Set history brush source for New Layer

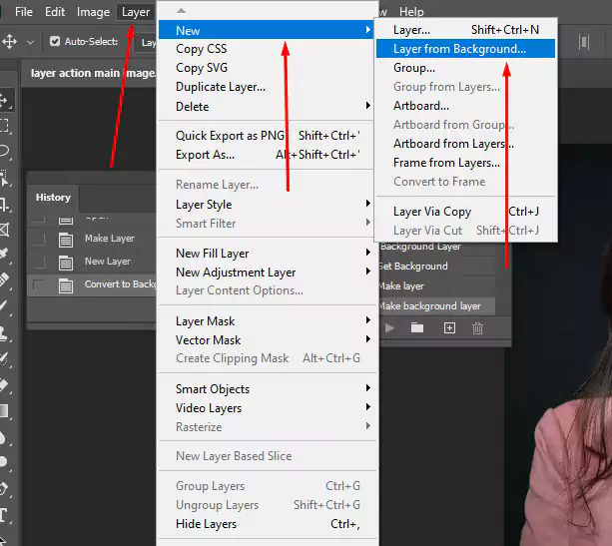[x=39, y=263]
